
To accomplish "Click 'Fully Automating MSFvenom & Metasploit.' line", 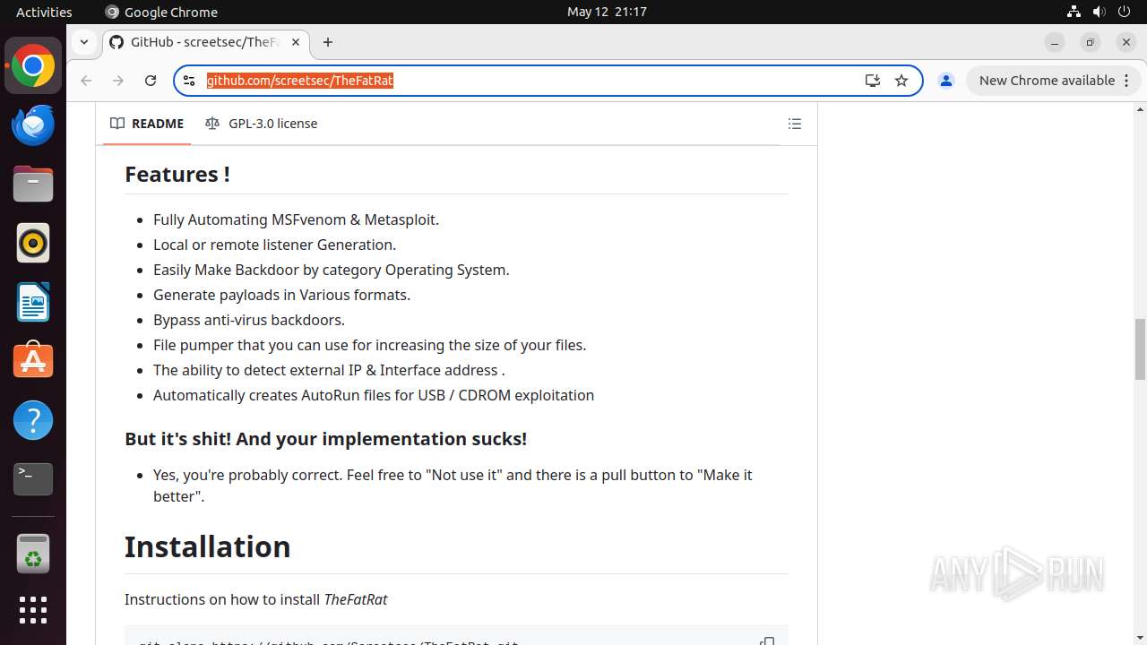I will [296, 219].
